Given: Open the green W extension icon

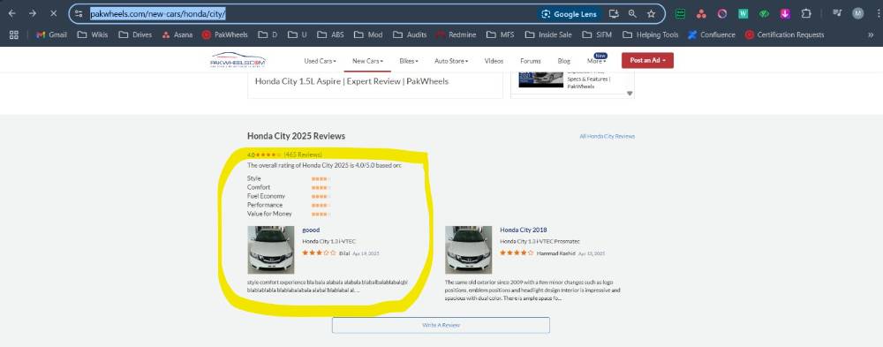Looking at the screenshot, I should click(x=743, y=13).
